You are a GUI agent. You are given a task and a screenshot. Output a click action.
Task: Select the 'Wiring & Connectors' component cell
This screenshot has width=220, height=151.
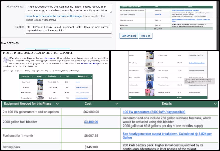point(134,78)
